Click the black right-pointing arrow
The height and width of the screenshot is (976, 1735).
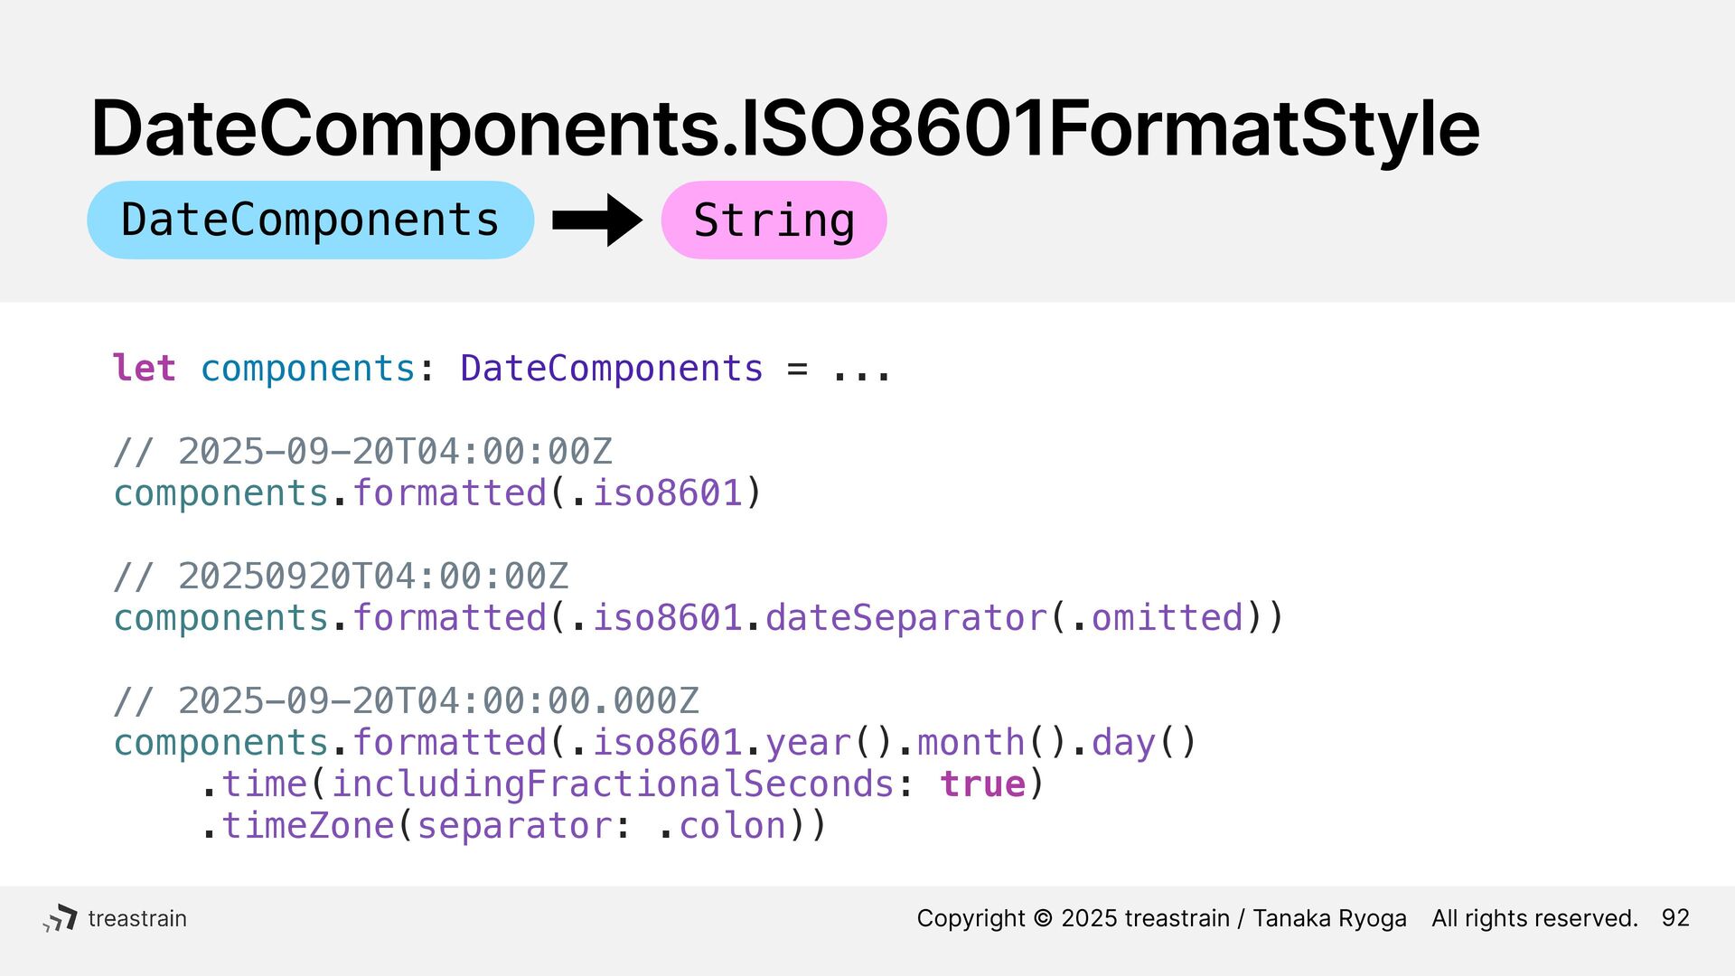[x=597, y=220]
